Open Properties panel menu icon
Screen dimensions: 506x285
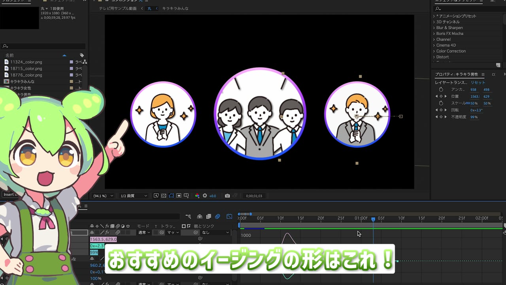483,74
